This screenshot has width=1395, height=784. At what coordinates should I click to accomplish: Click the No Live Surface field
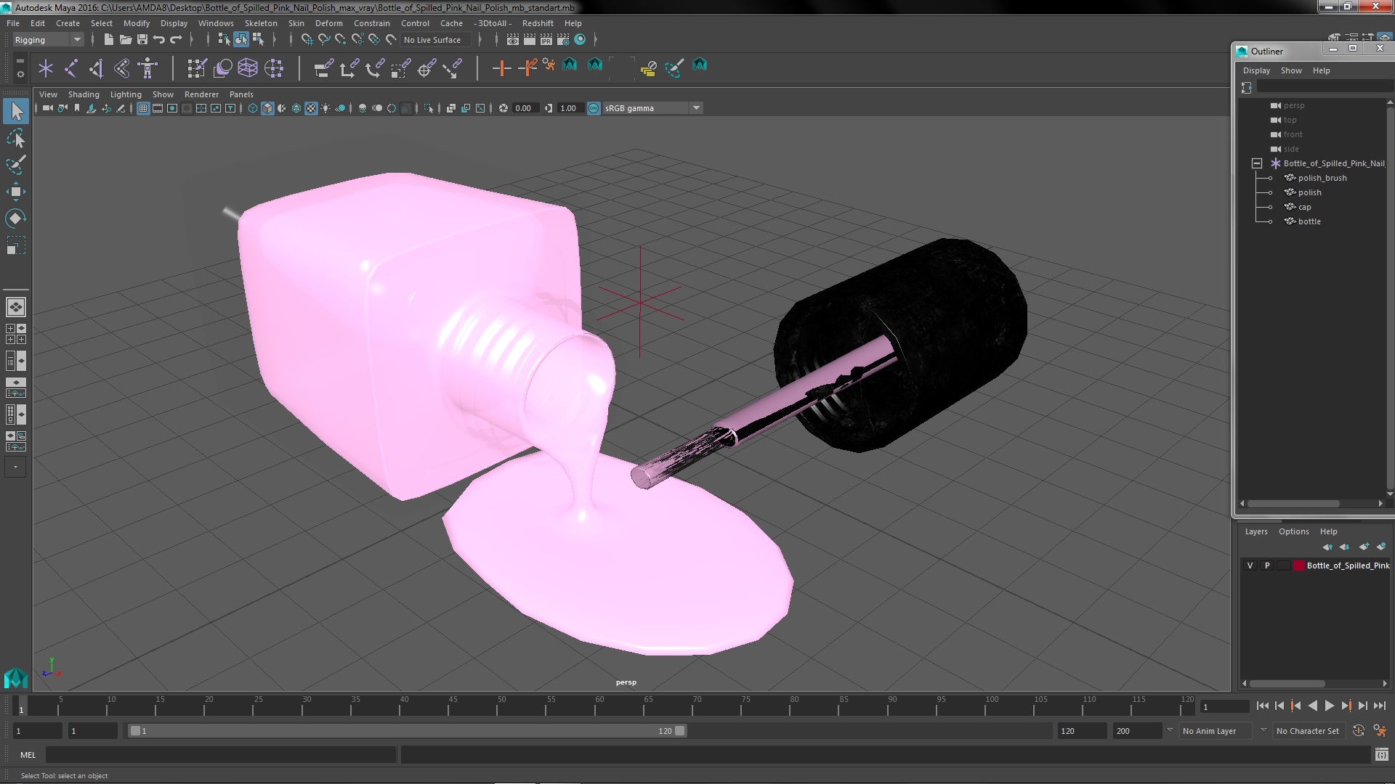click(x=432, y=40)
